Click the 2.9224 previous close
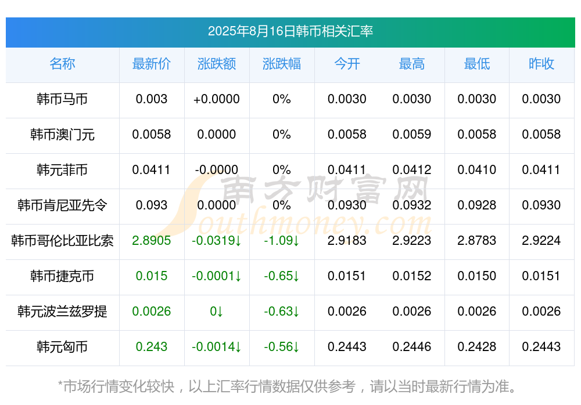This screenshot has height=405, width=581. 541,241
